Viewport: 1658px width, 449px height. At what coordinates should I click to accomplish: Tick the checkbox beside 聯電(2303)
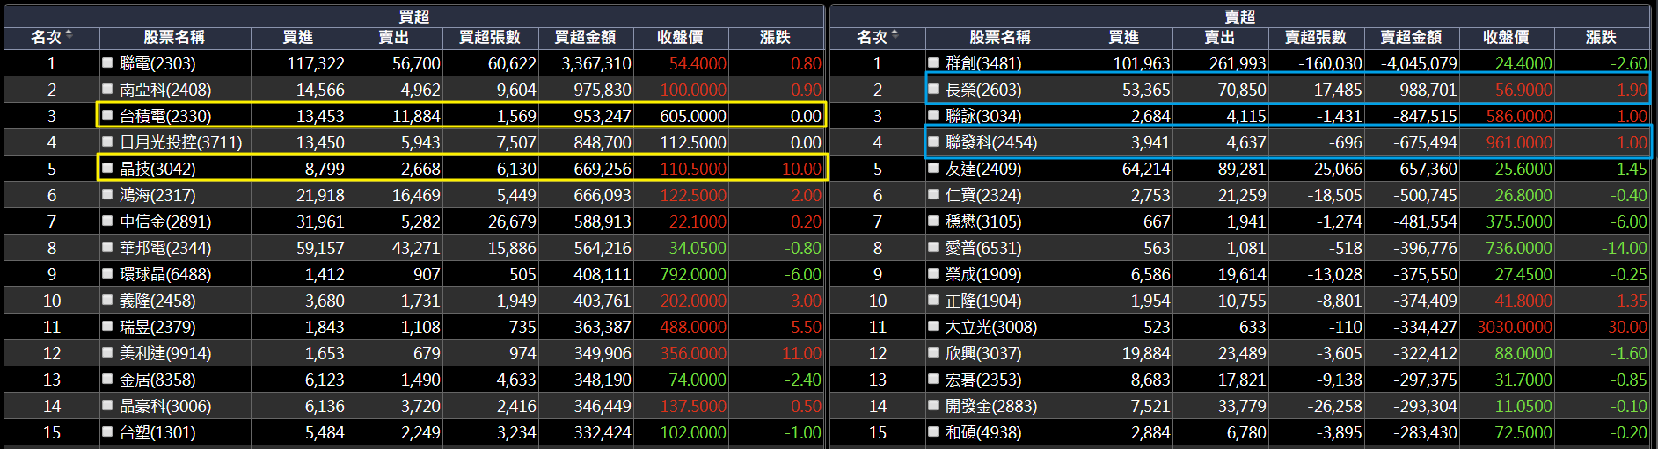[107, 63]
